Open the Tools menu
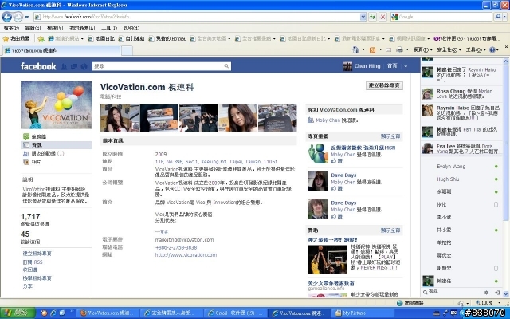 108,28
